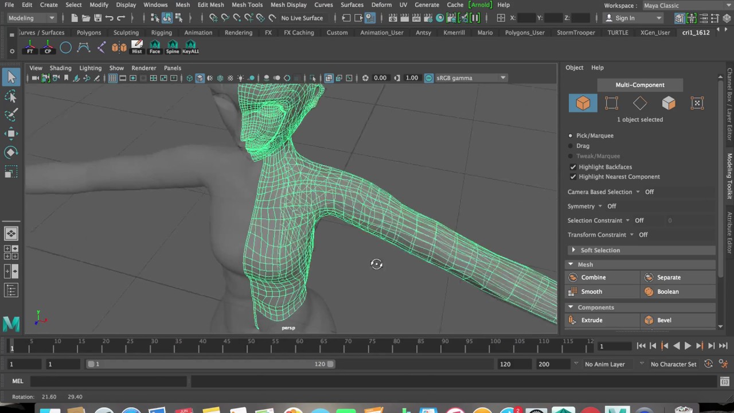Screen dimensions: 734x413
Task: Click the Bevel component tool
Action: tap(649, 320)
